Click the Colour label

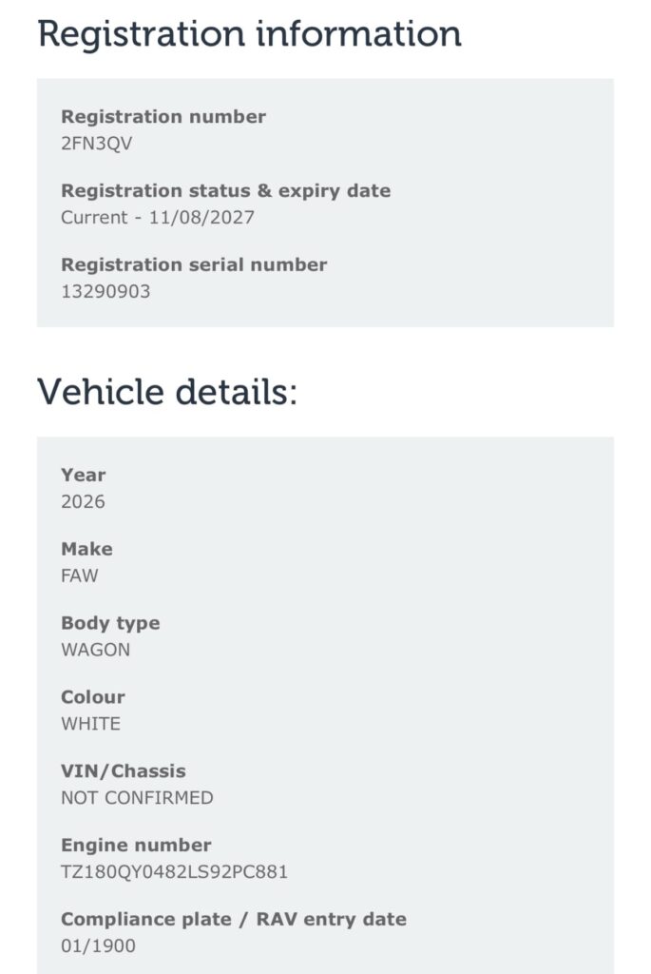point(93,697)
